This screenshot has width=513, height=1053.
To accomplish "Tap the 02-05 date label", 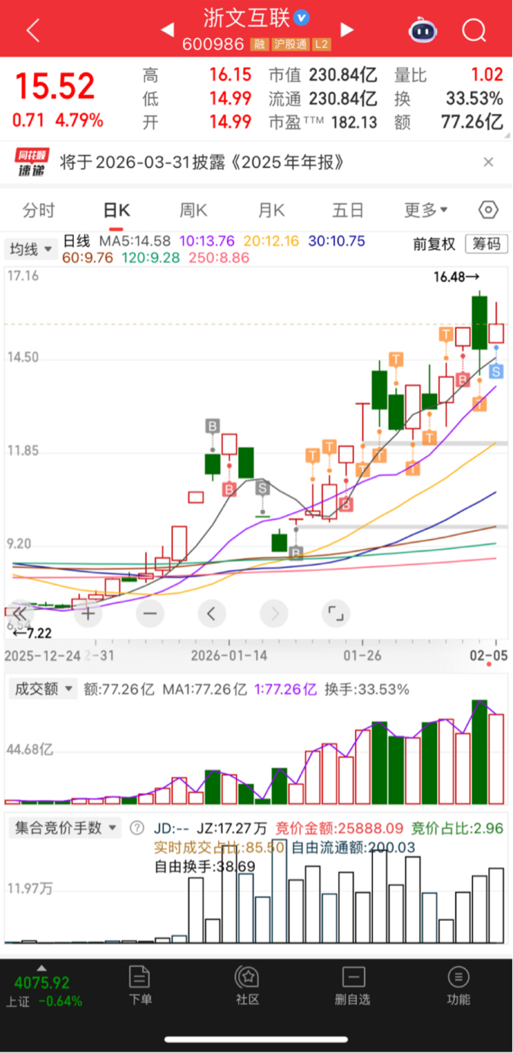I will tap(489, 655).
